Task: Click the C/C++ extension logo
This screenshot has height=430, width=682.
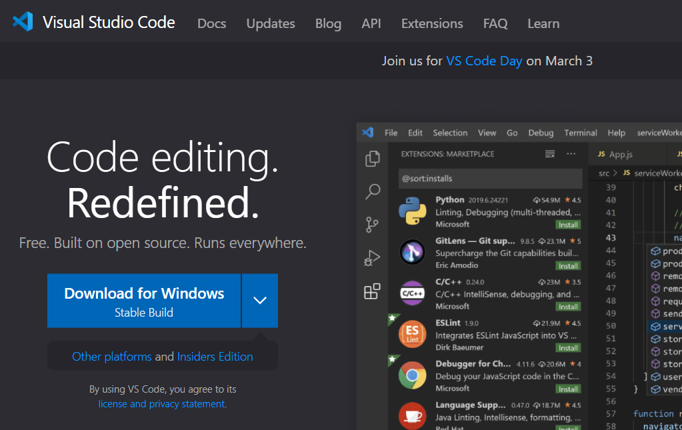Action: point(412,293)
